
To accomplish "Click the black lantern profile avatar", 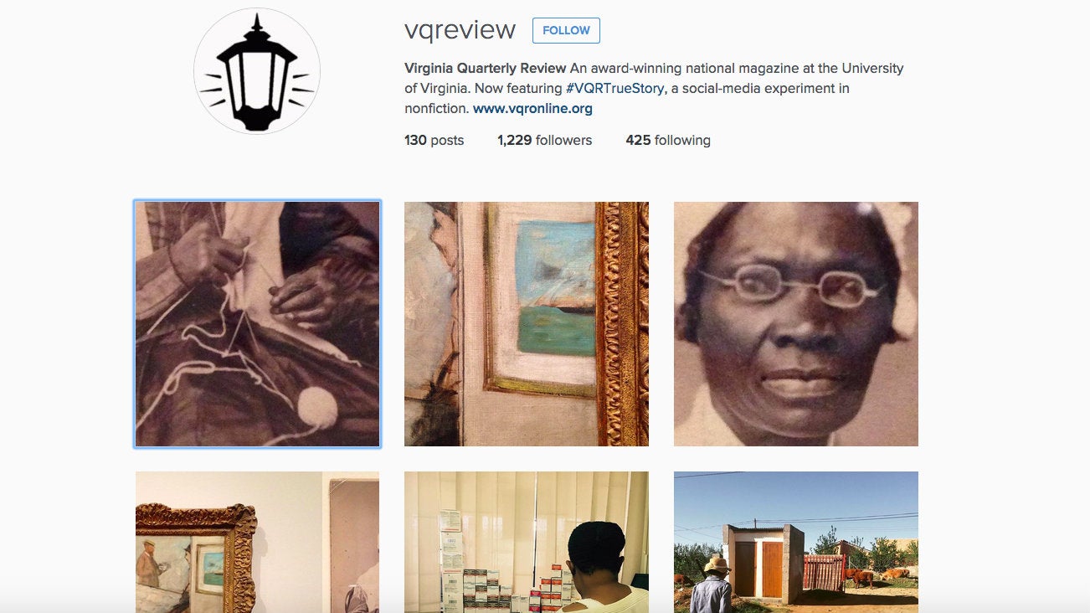I will pos(257,72).
